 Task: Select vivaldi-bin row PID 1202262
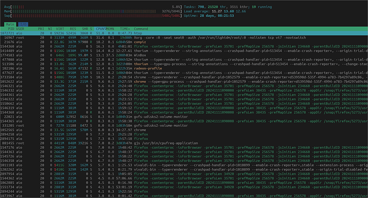coord(184,170)
